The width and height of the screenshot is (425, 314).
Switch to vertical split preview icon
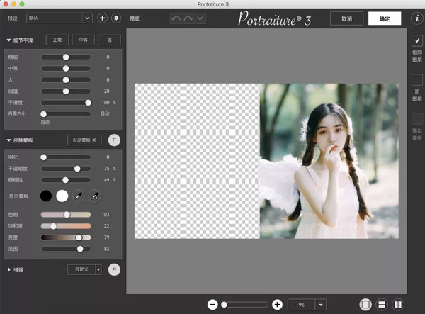pyautogui.click(x=398, y=304)
